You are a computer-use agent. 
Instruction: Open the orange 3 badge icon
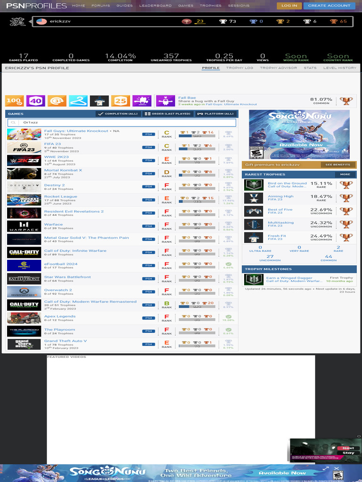click(x=57, y=101)
